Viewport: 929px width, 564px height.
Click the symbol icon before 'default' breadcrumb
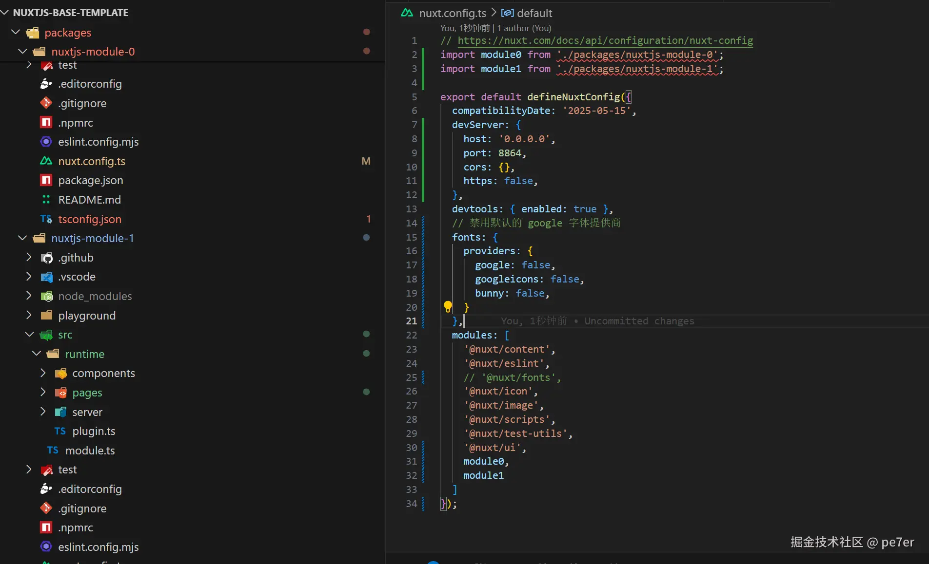click(508, 13)
